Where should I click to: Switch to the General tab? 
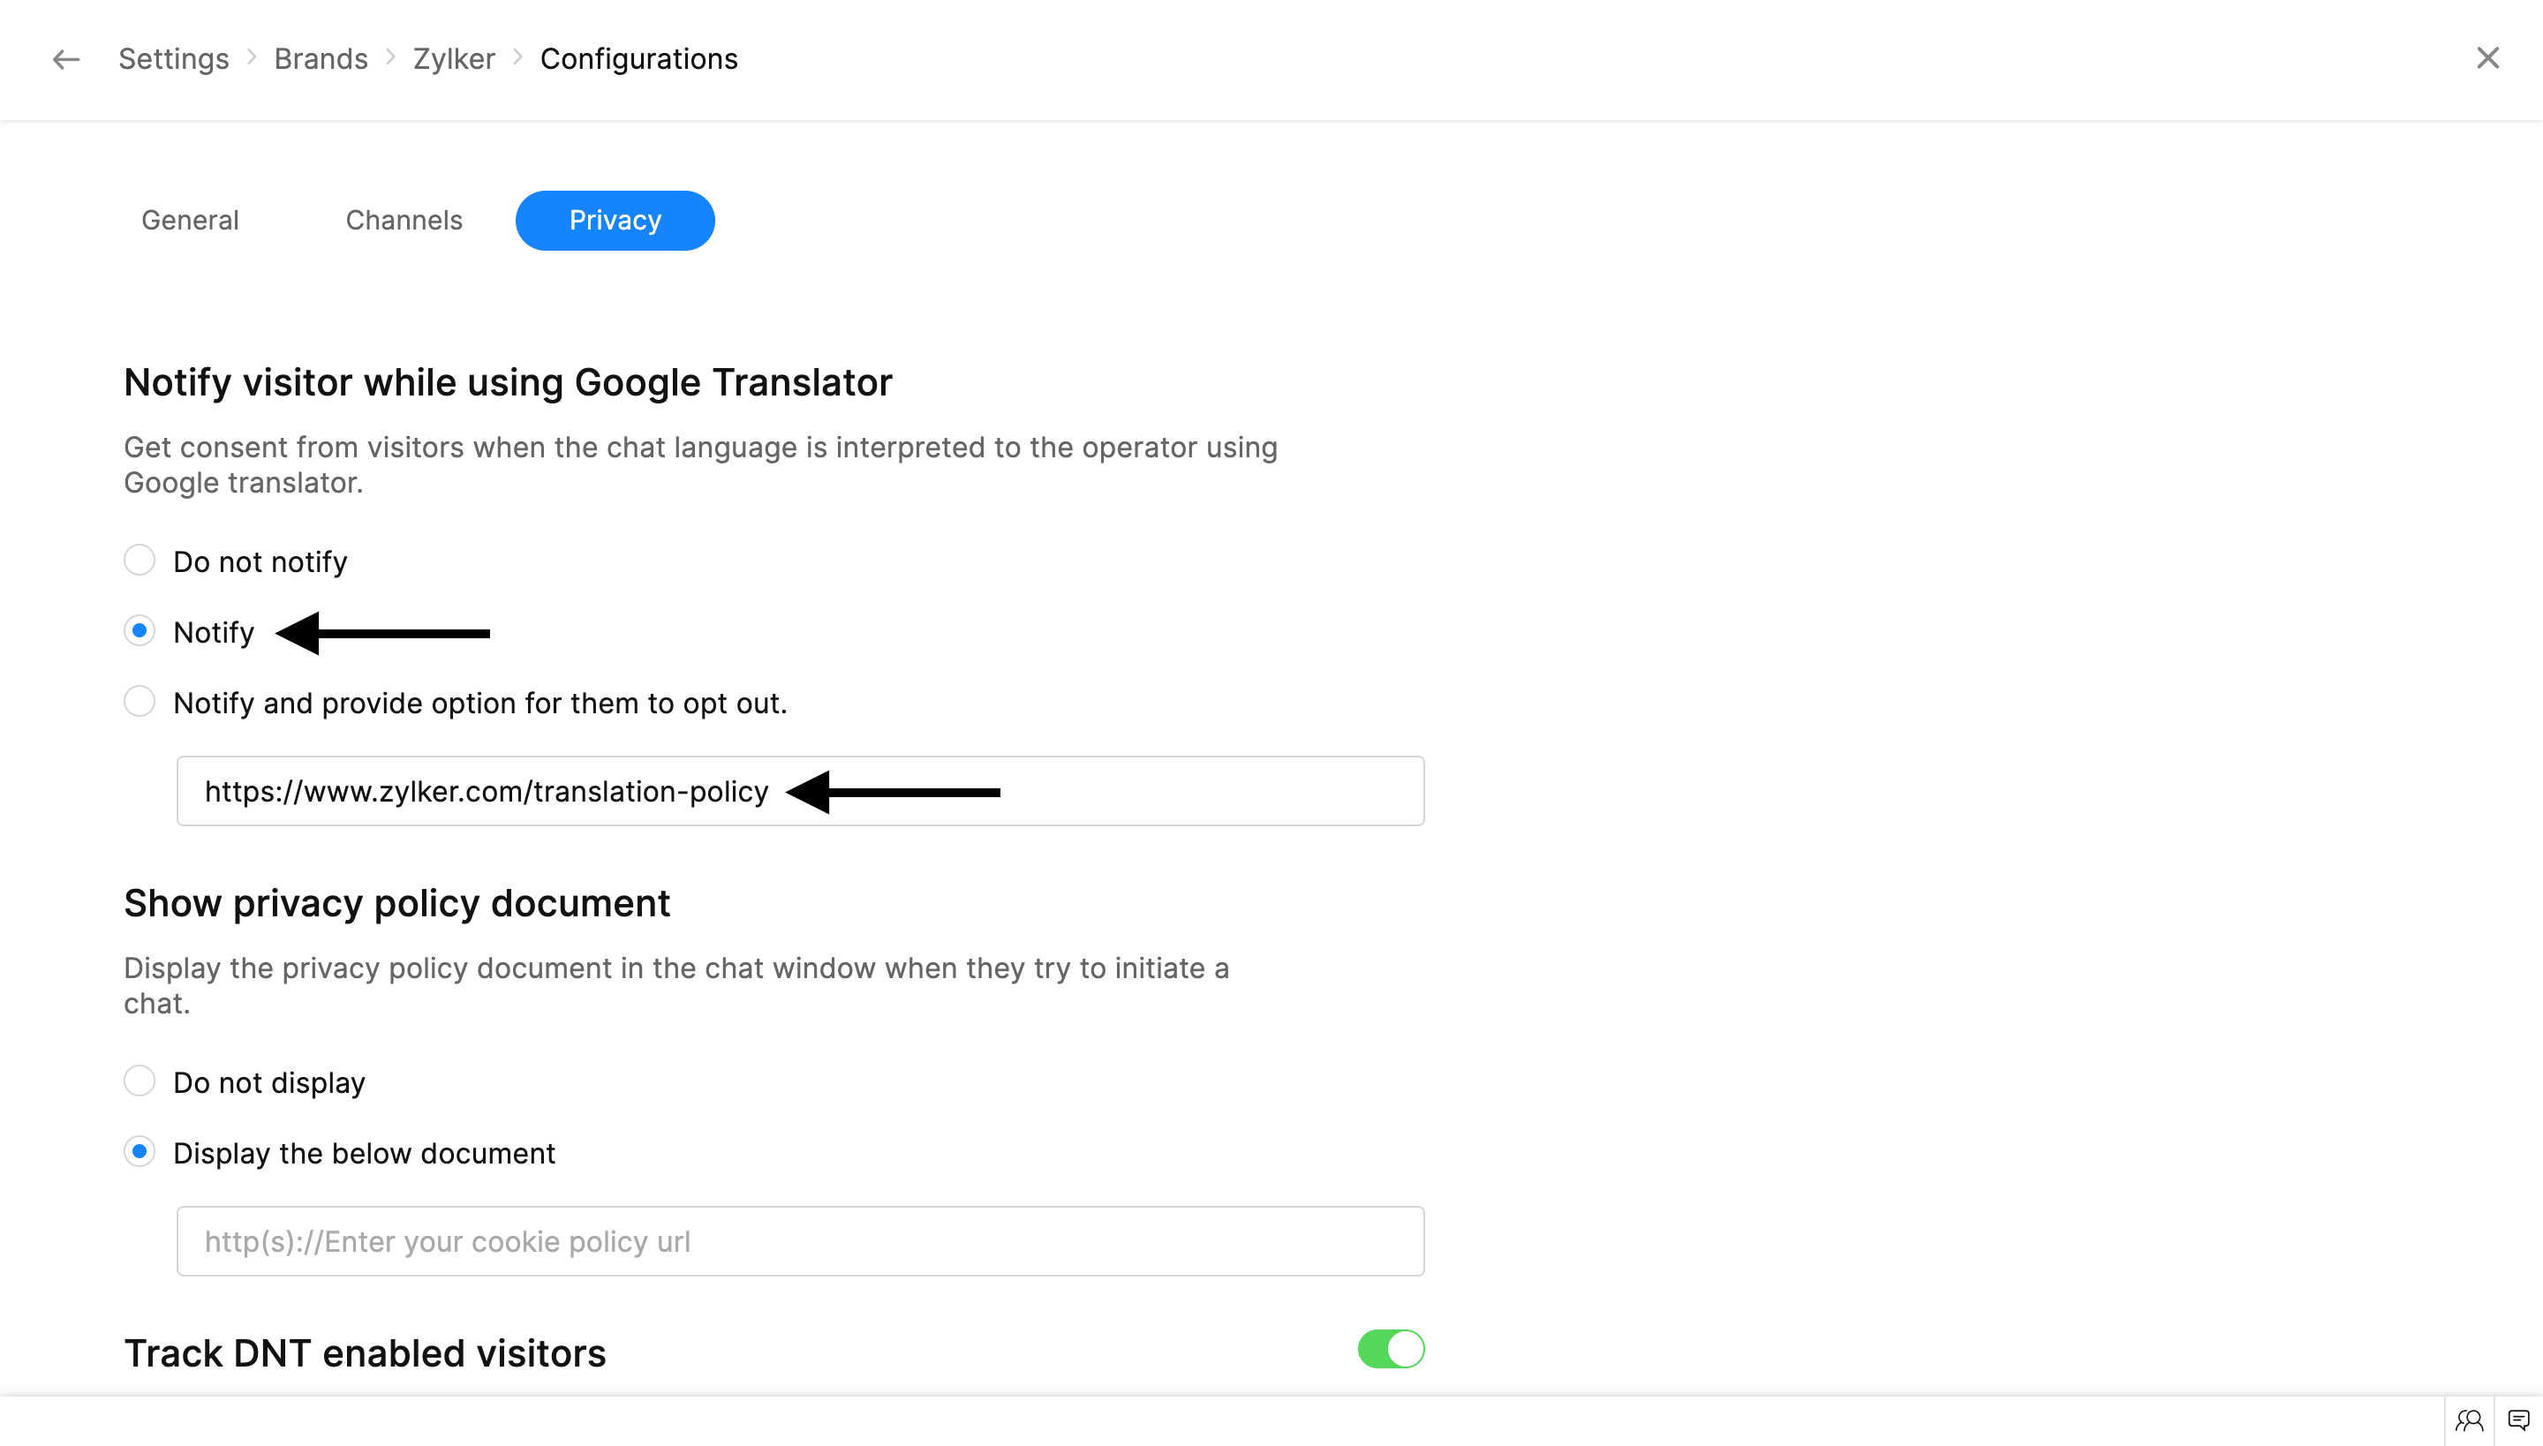[x=190, y=221]
